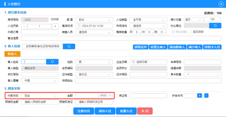Click the 车牌号码 input field
Screen dimensions: 226x117
(x=203, y=62)
